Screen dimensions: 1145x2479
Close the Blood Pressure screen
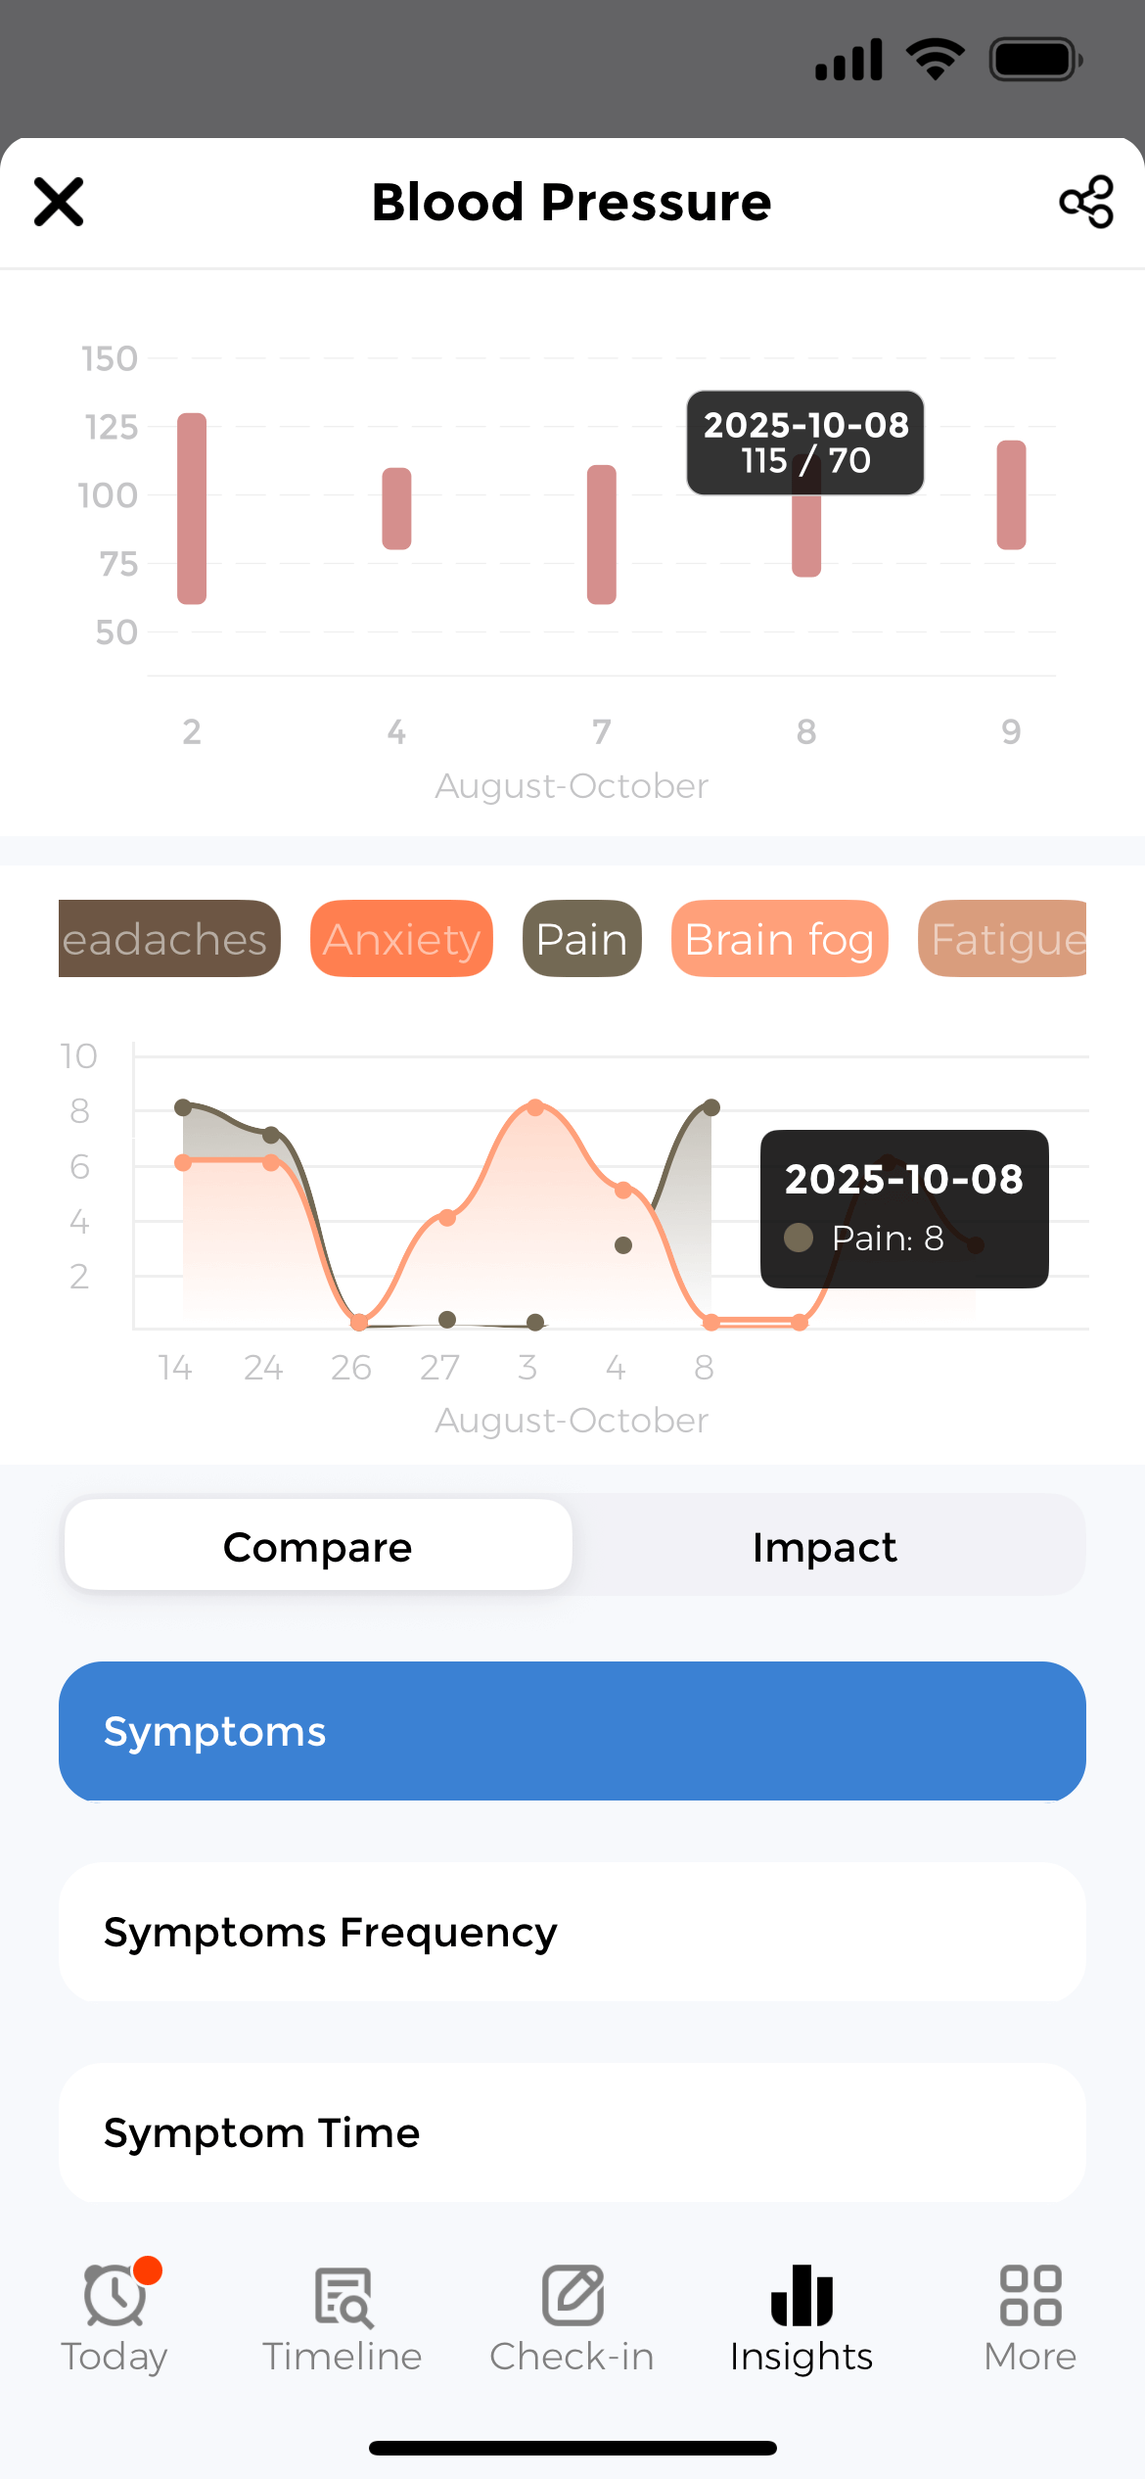coord(59,202)
